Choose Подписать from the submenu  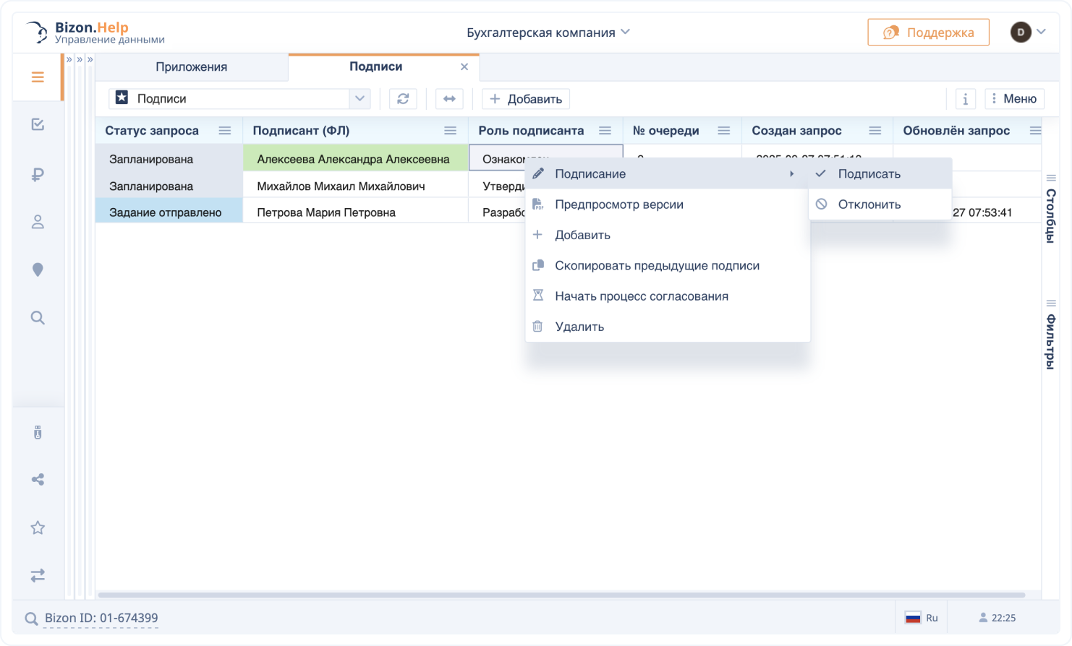(869, 173)
